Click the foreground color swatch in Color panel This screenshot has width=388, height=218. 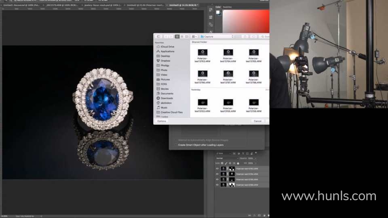tap(217, 12)
